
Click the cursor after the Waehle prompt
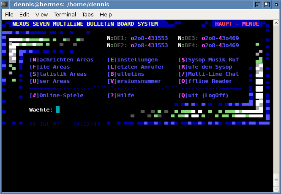tap(58, 110)
